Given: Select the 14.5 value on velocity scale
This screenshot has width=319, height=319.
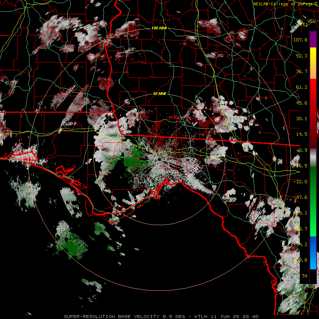Looking at the screenshot, I should pyautogui.click(x=302, y=134).
